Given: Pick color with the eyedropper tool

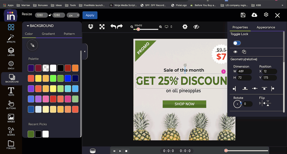Looking at the screenshot, I should (x=32, y=45).
